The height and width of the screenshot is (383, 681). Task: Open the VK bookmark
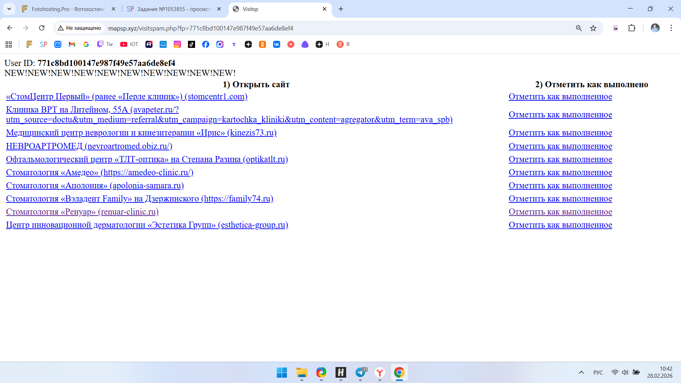(277, 44)
